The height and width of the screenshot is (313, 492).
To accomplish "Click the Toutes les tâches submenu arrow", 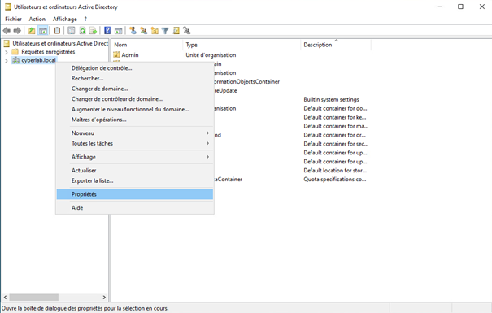I will point(207,143).
